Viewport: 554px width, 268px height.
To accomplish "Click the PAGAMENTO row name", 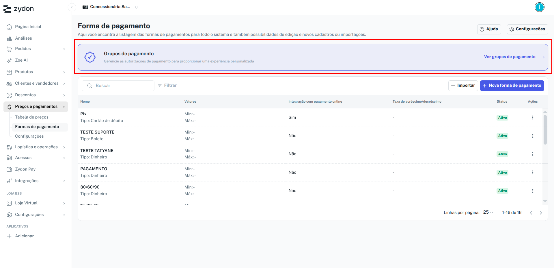I will 94,169.
